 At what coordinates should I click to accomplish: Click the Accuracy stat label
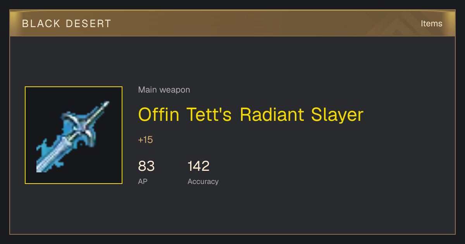point(203,181)
